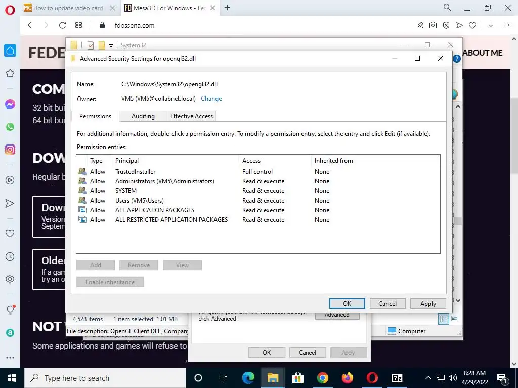Open Opera downloads icon
This screenshot has height=388, width=518.
tap(491, 25)
